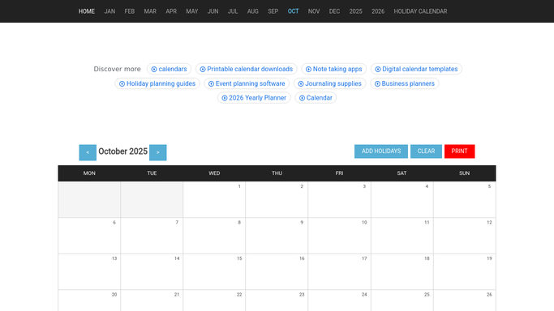Click the circle icon beside '2026 Yearly Planner'
The width and height of the screenshot is (554, 311).
click(x=225, y=98)
